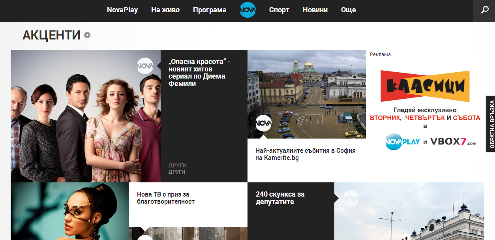495x240 pixels.
Task: Click NOVA badge on Sofia camera photo
Action: tap(264, 123)
